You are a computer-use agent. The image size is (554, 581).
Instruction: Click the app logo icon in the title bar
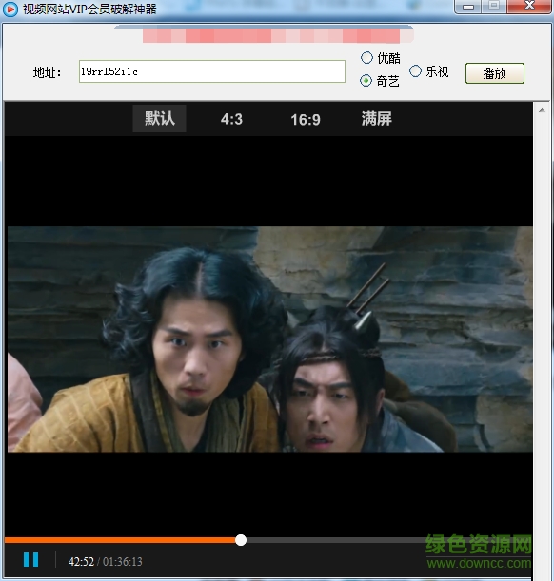10,9
